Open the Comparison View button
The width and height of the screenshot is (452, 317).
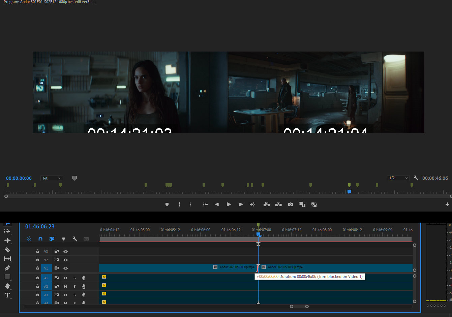point(302,204)
